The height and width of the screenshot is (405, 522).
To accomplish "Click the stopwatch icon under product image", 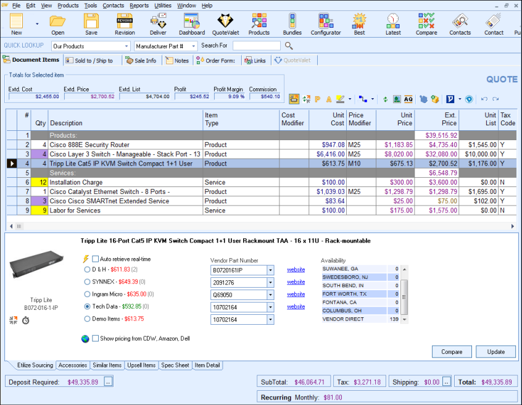I will point(26,320).
